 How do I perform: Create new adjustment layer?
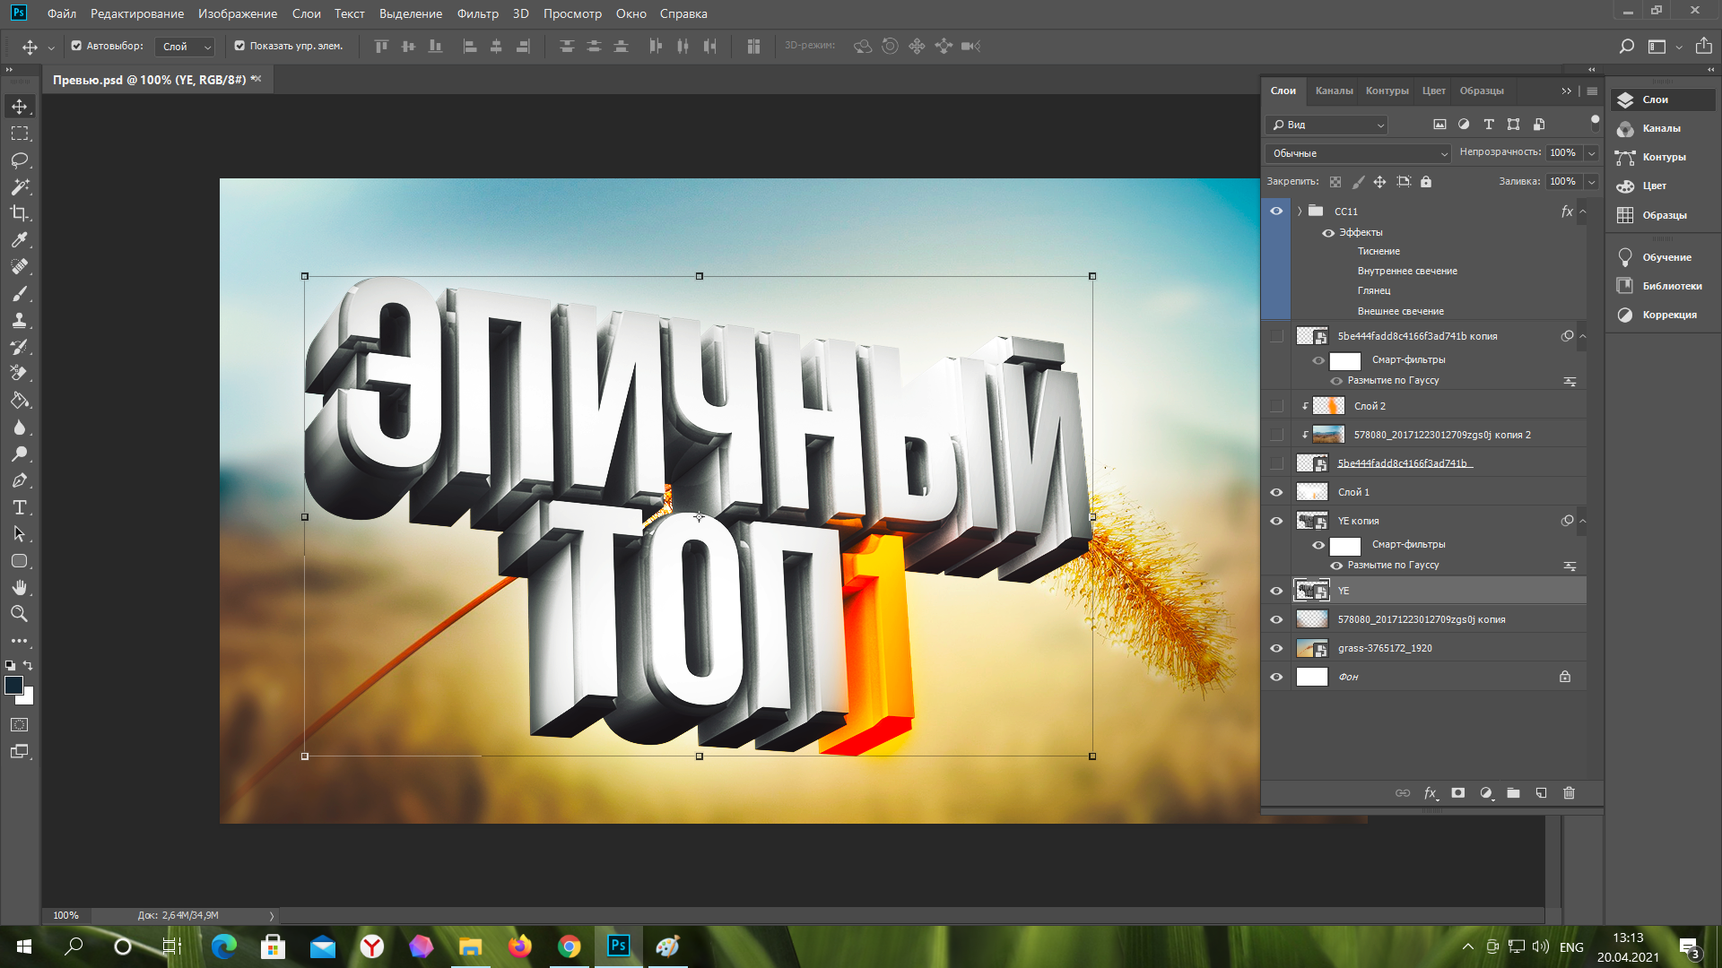point(1486,793)
